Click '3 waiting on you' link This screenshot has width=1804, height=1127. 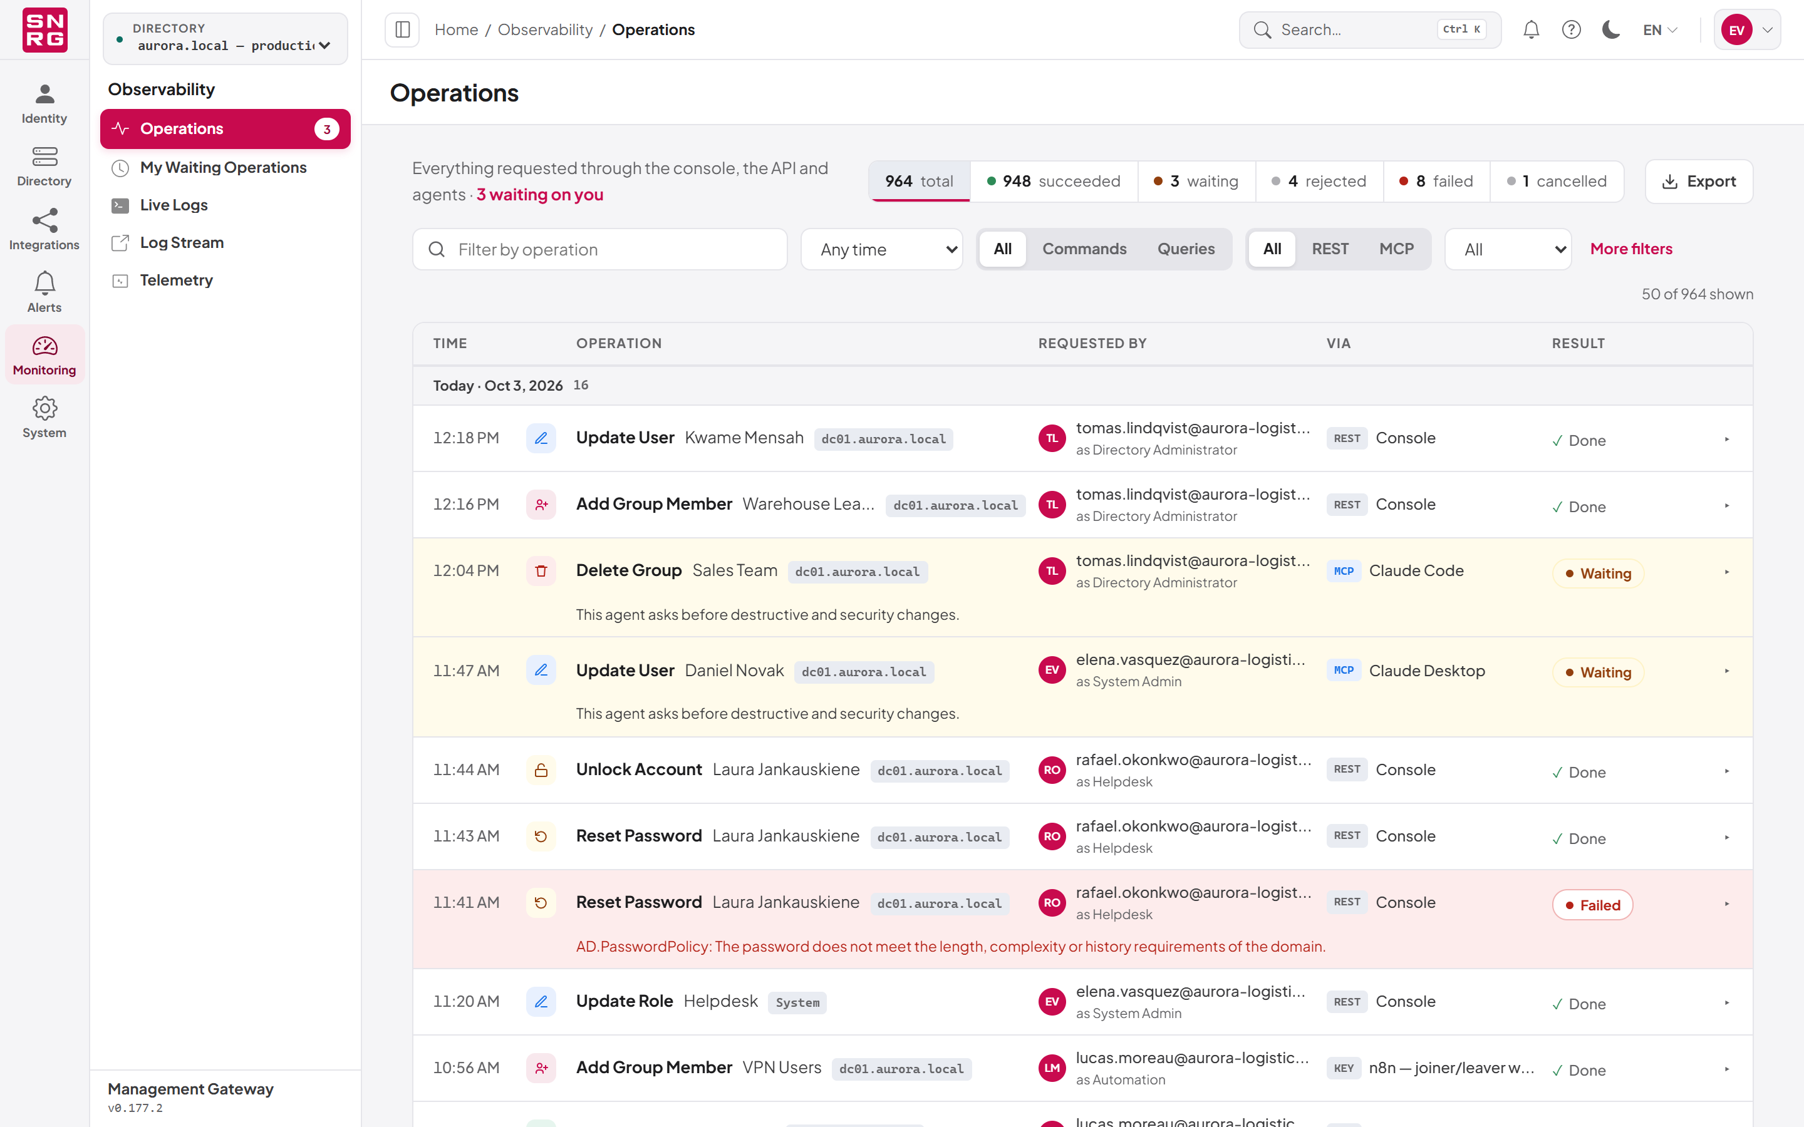pos(540,195)
